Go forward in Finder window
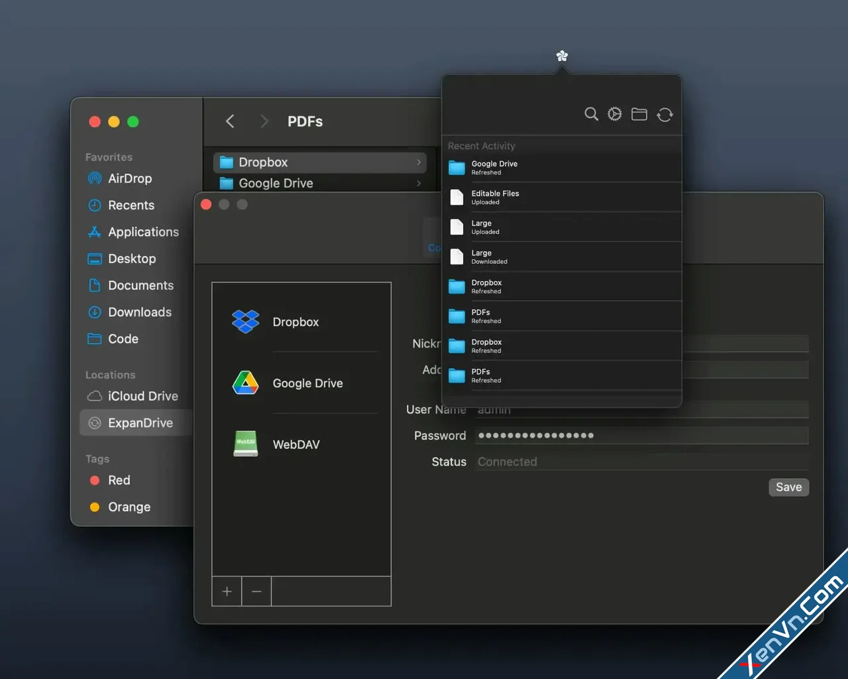The image size is (848, 679). click(264, 121)
